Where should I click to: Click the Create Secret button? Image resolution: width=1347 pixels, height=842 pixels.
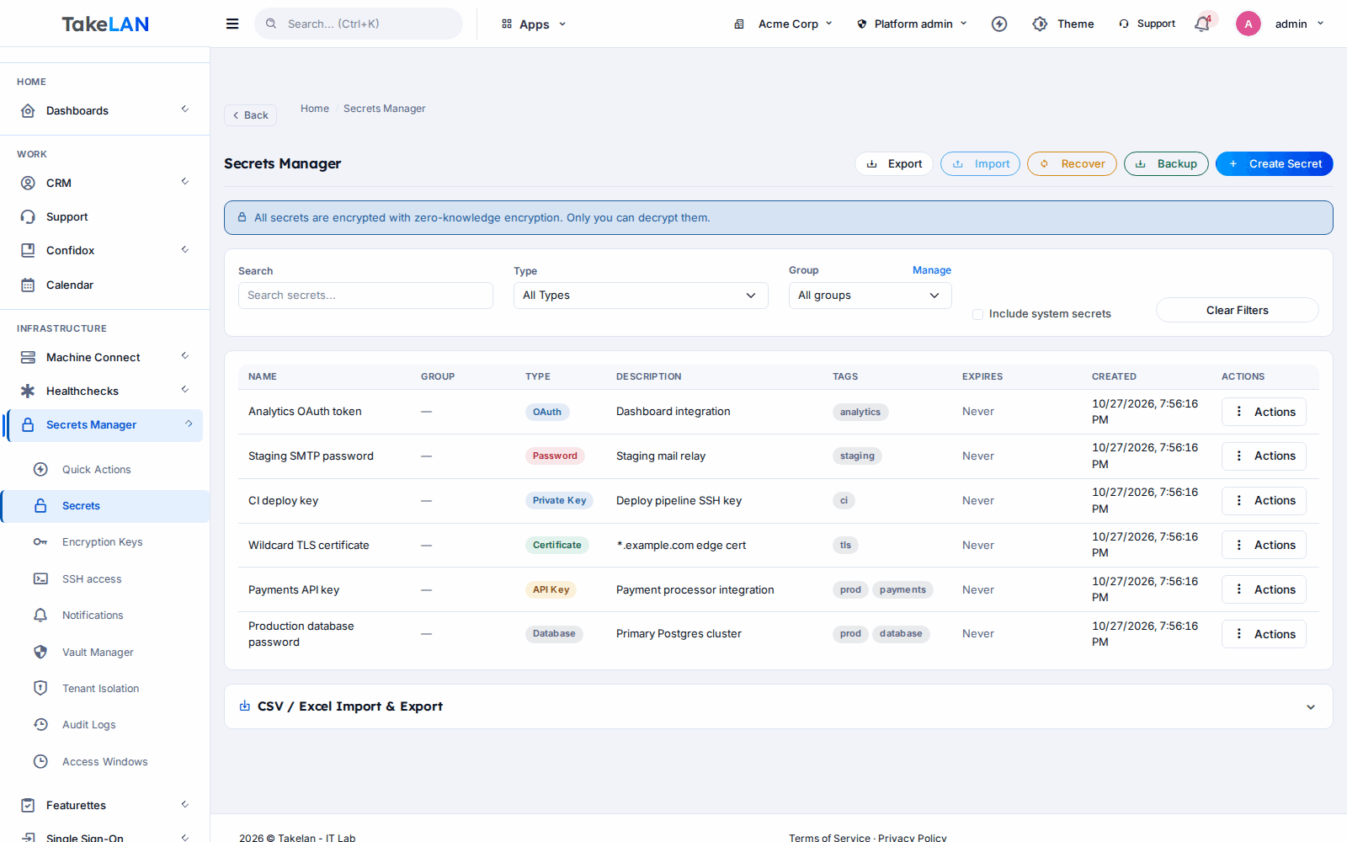click(1275, 164)
